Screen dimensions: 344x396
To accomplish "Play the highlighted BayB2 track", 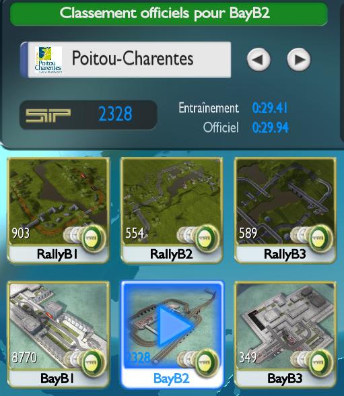I will click(172, 334).
